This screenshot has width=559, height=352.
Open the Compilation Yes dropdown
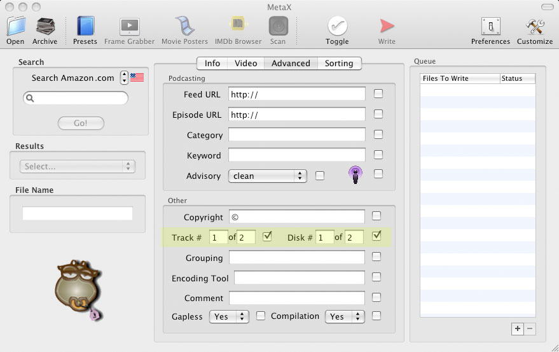click(x=345, y=316)
